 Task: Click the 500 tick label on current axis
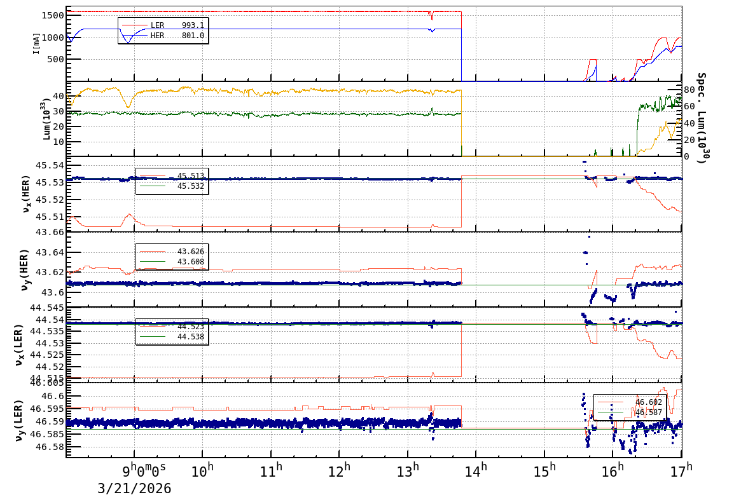click(x=56, y=59)
